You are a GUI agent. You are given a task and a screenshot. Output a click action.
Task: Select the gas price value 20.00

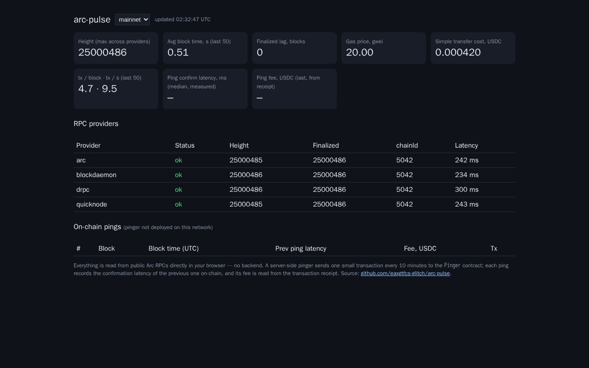tap(360, 52)
